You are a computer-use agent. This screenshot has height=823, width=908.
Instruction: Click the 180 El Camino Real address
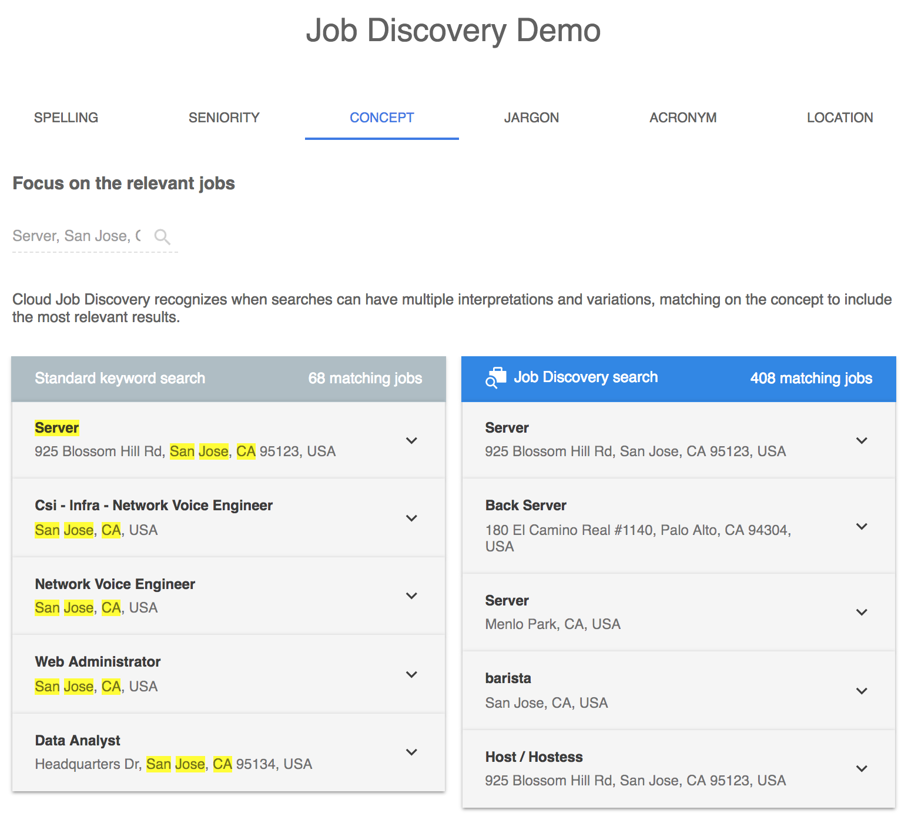click(x=638, y=538)
